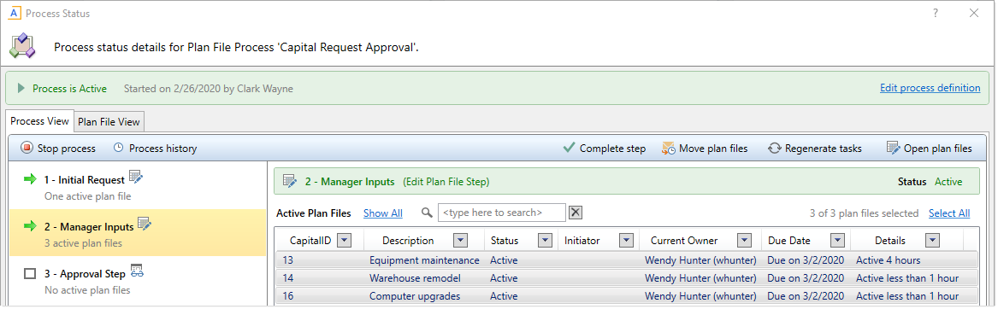Image resolution: width=998 pixels, height=309 pixels.
Task: Click the Show All link
Action: pos(382,213)
